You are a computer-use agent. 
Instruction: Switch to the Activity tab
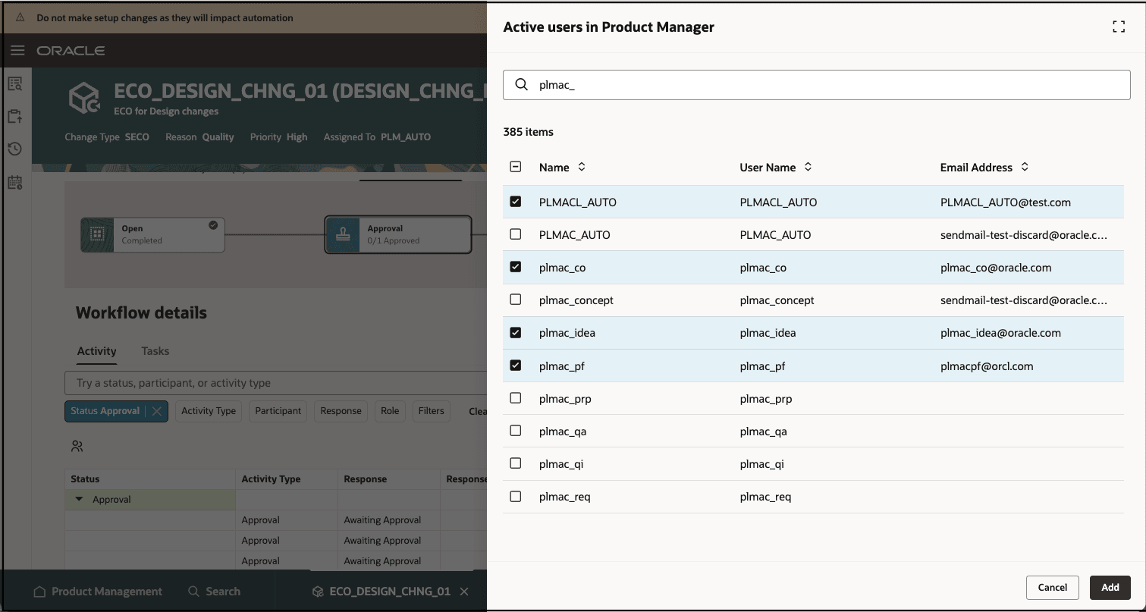(96, 351)
